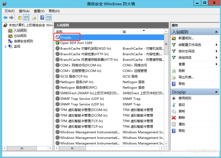221x158 pixels.
Task: Click the 入站规则 tree icon
Action: (x=10, y=31)
